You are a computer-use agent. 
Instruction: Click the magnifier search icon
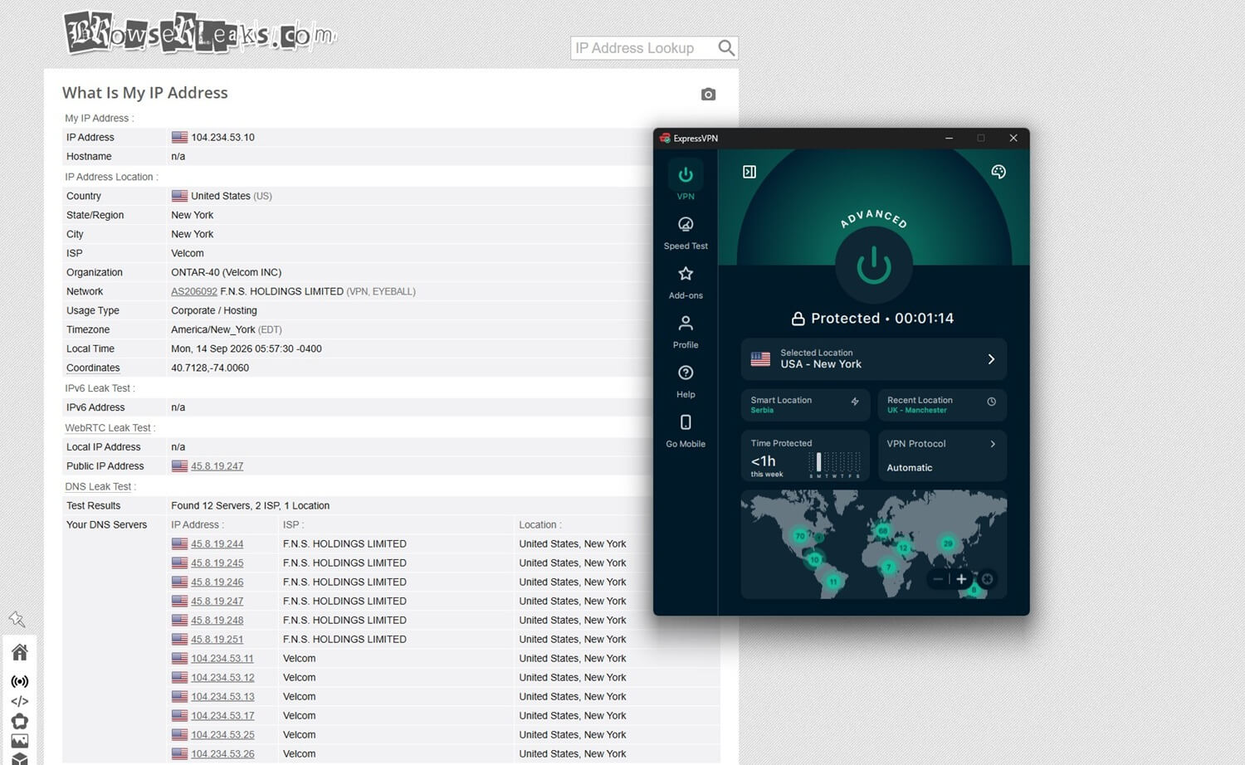point(726,48)
